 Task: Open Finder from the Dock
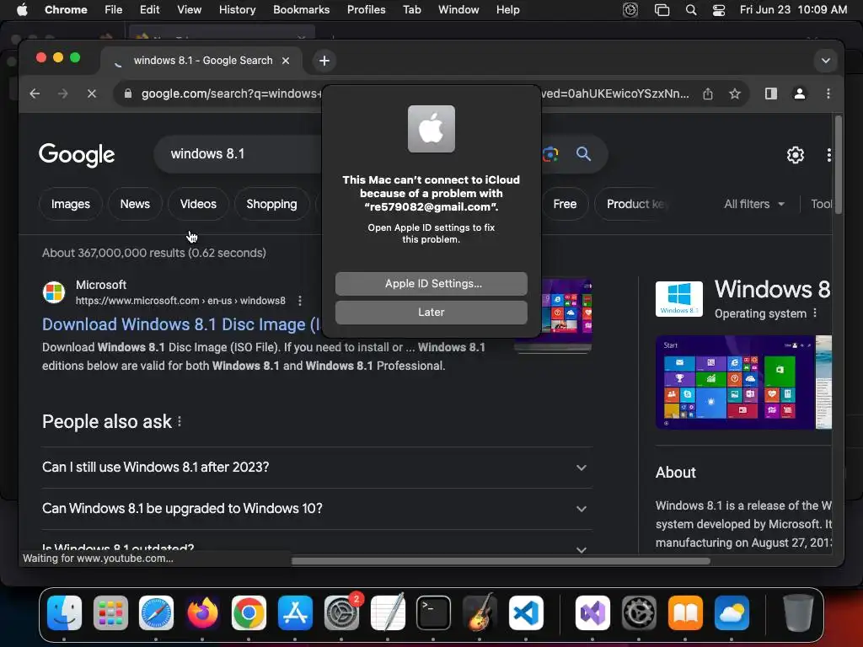[64, 613]
